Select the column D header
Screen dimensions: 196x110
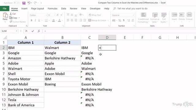(x=107, y=38)
